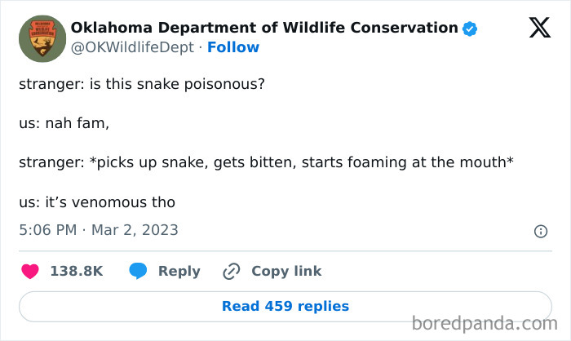The image size is (571, 341).
Task: Click the "it's venomous tho" line
Action: pos(97,201)
